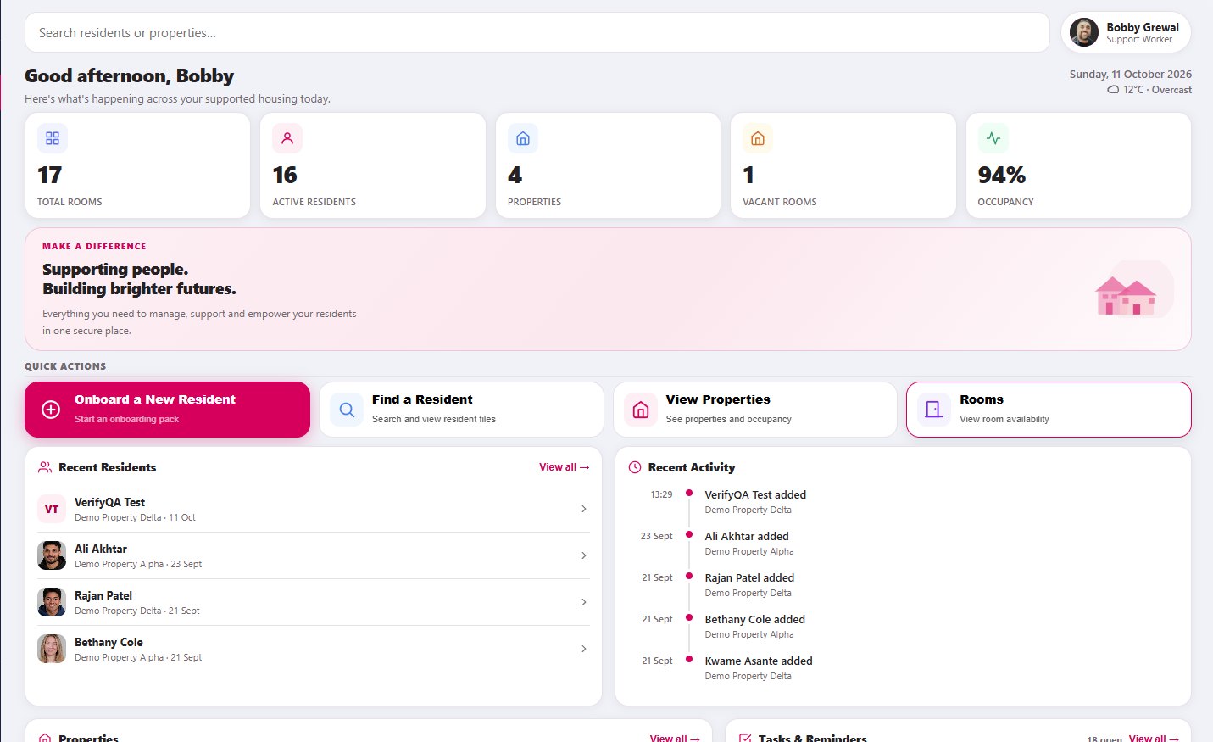Image resolution: width=1213 pixels, height=742 pixels.
Task: Click 'Ali Akhtar added' activity entry
Action: click(747, 536)
